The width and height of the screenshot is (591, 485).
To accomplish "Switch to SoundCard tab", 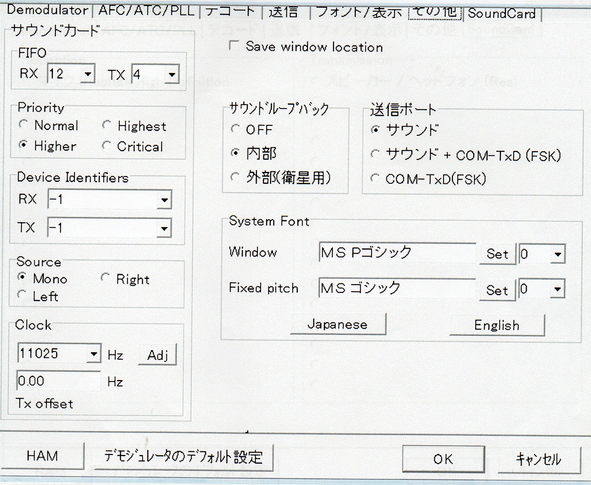I will click(x=502, y=14).
